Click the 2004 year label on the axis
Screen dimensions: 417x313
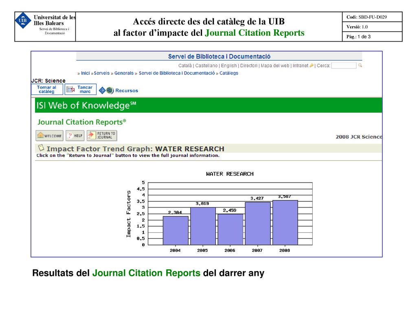pos(175,251)
